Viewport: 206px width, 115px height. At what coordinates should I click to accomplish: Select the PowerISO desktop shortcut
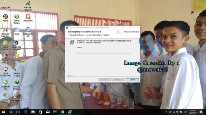pos(17,57)
